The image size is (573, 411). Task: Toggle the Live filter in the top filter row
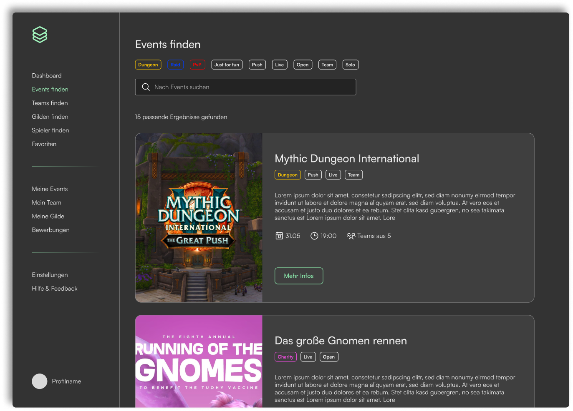tap(280, 65)
